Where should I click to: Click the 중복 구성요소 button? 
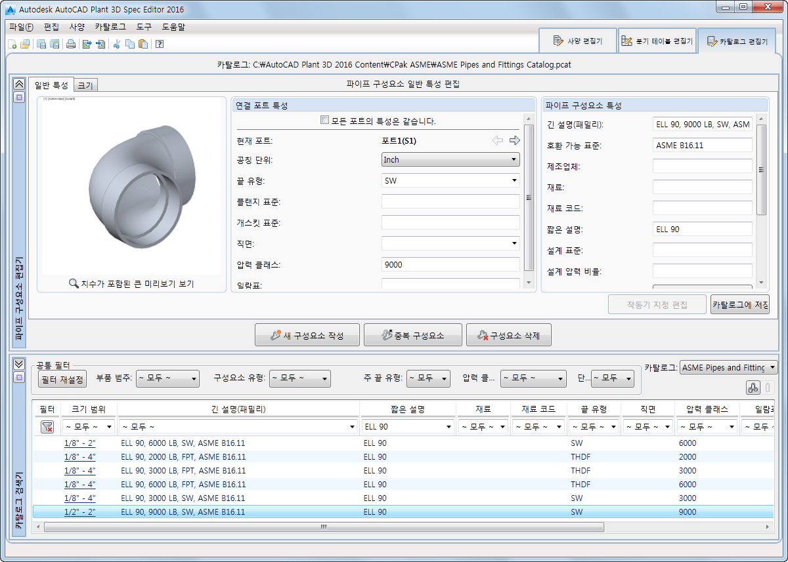pyautogui.click(x=413, y=335)
